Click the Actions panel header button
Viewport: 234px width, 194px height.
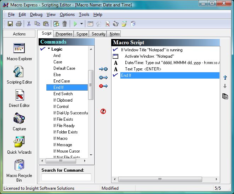tap(19, 34)
